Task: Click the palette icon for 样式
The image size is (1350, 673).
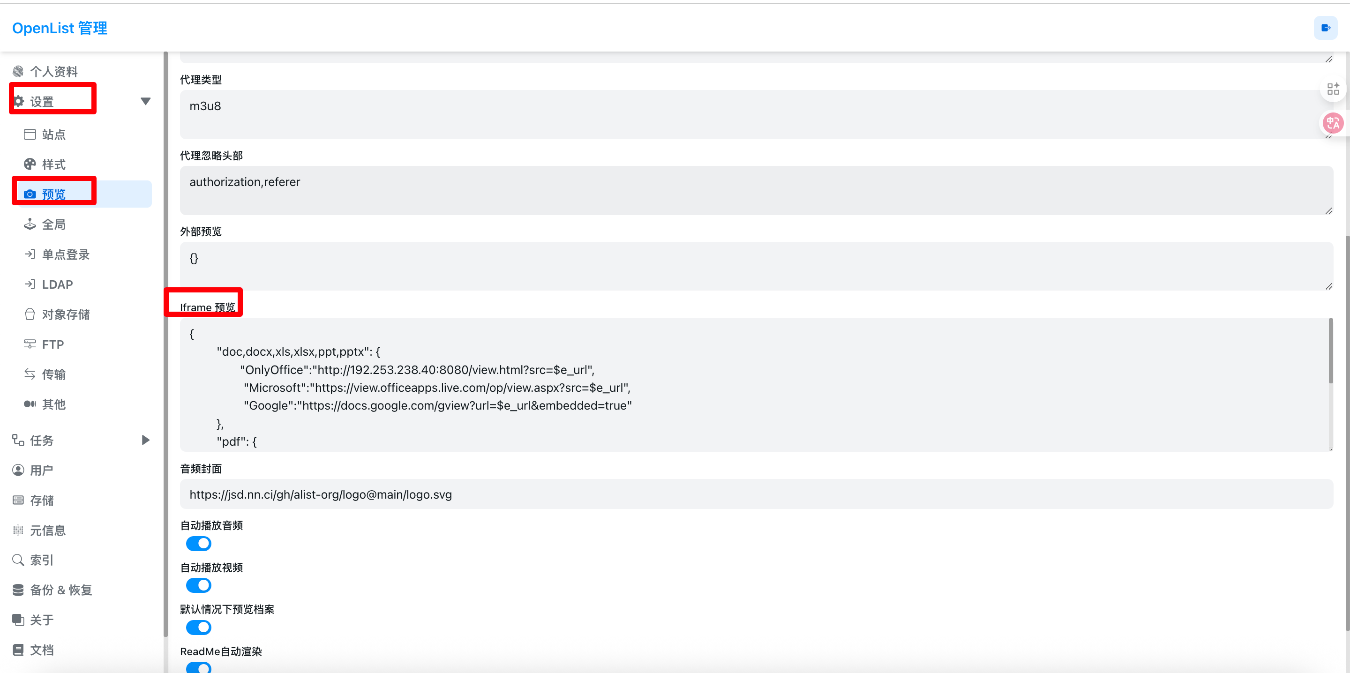Action: tap(30, 164)
